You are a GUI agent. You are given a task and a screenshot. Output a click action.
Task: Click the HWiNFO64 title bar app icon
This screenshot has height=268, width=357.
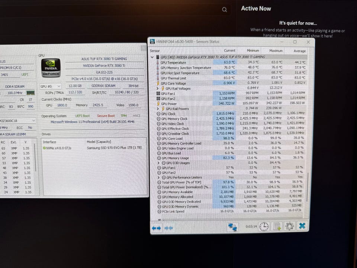152,41
